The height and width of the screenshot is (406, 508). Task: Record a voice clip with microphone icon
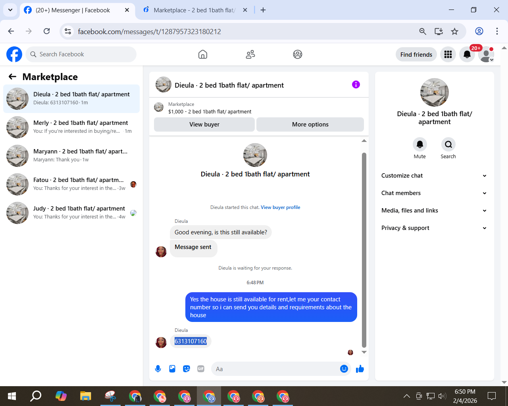158,369
